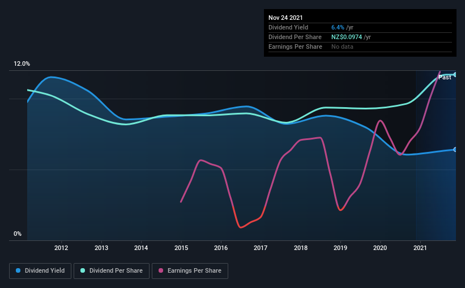465x288 pixels.
Task: Click the 2021 x-axis label
Action: click(x=420, y=248)
